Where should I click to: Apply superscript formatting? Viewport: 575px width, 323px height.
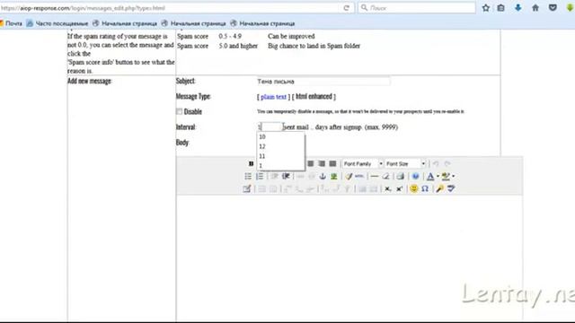tap(399, 188)
